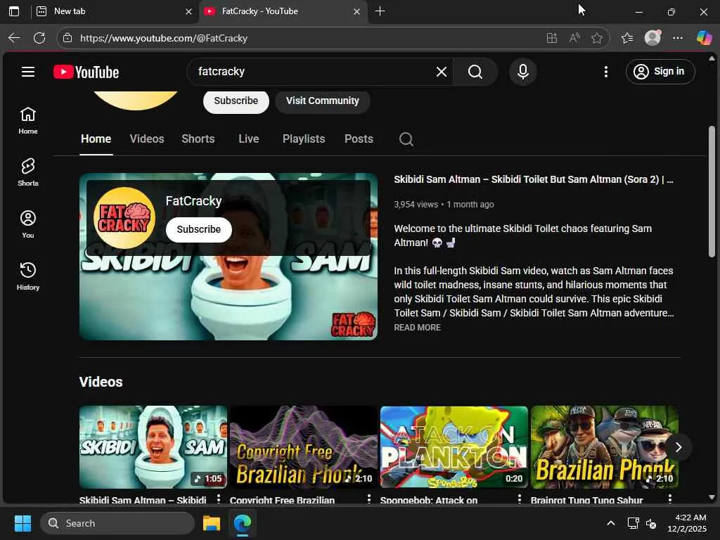Viewport: 720px width, 540px height.
Task: Click the magnifier search button
Action: 475,72
